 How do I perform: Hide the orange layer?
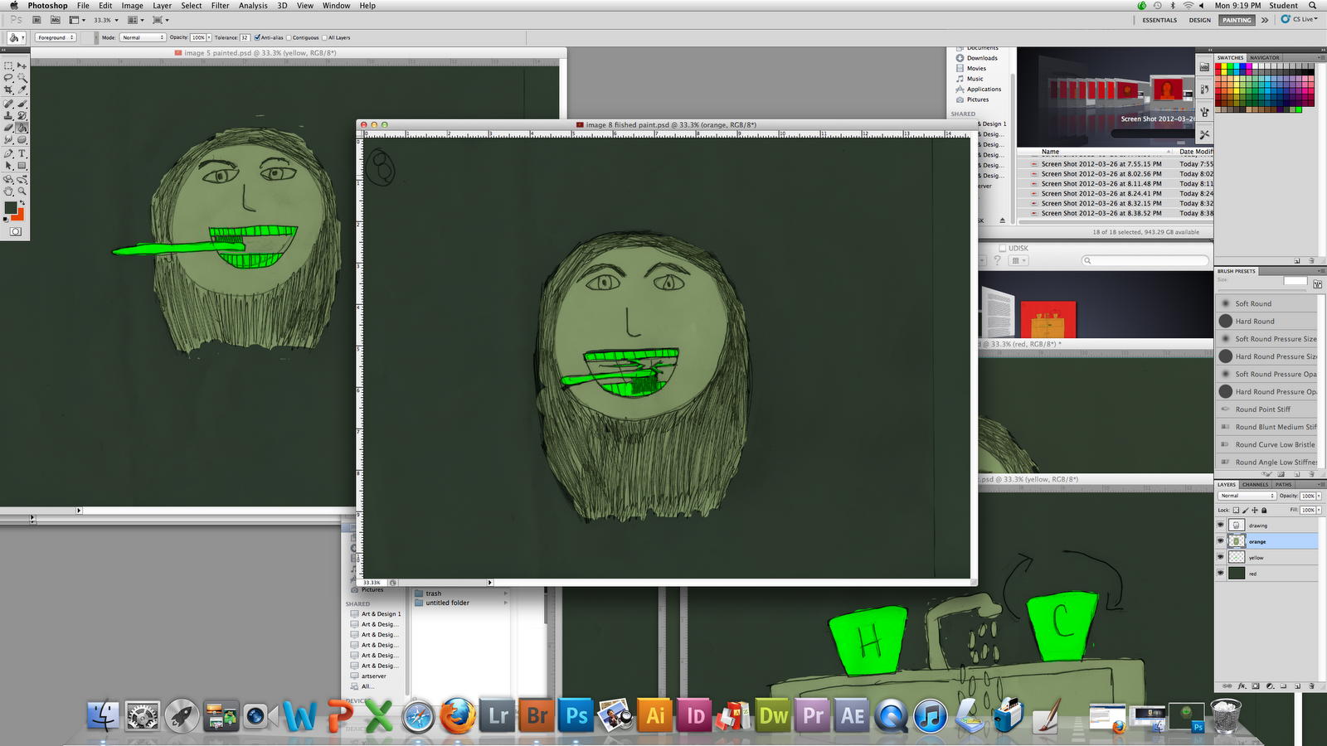coord(1220,540)
